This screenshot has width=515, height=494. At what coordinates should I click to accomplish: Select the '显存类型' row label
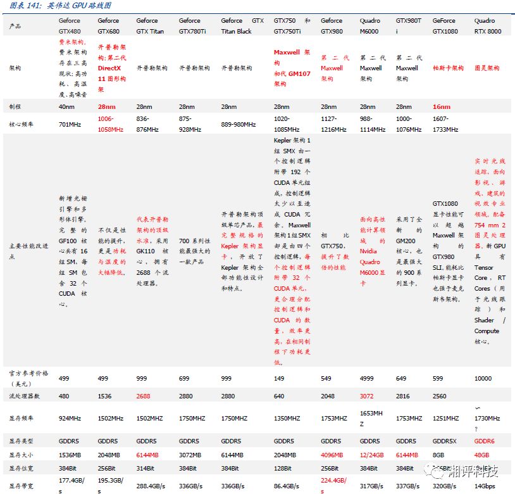tap(21, 441)
